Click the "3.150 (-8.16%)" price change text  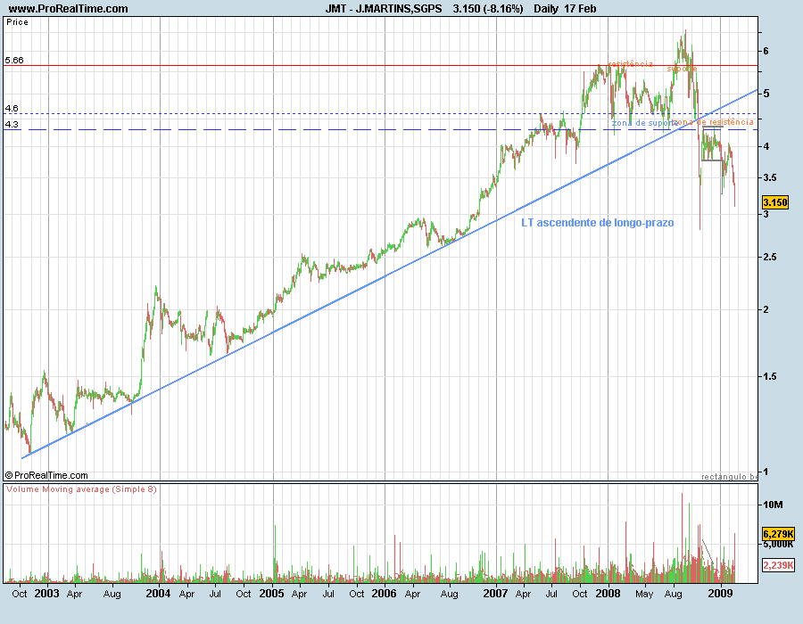point(488,9)
